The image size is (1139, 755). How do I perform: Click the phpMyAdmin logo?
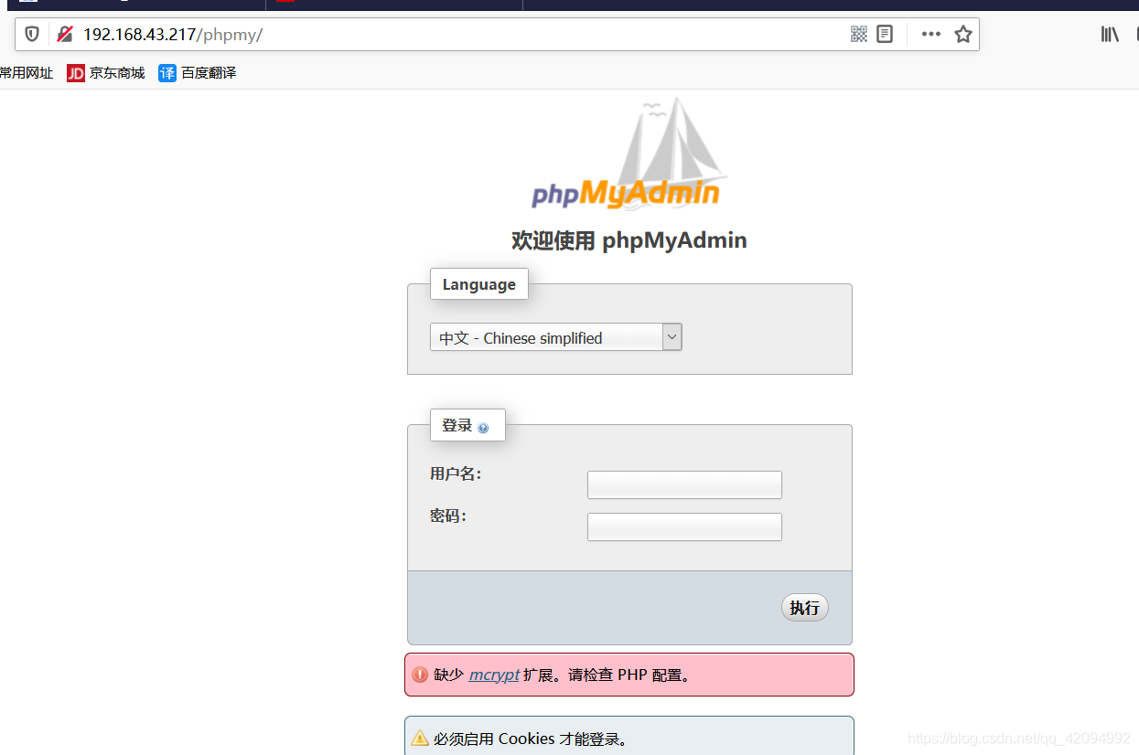coord(628,154)
